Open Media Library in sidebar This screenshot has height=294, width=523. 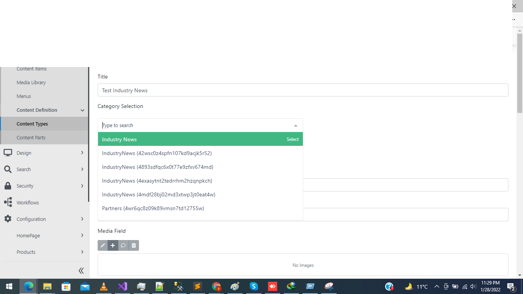[31, 82]
